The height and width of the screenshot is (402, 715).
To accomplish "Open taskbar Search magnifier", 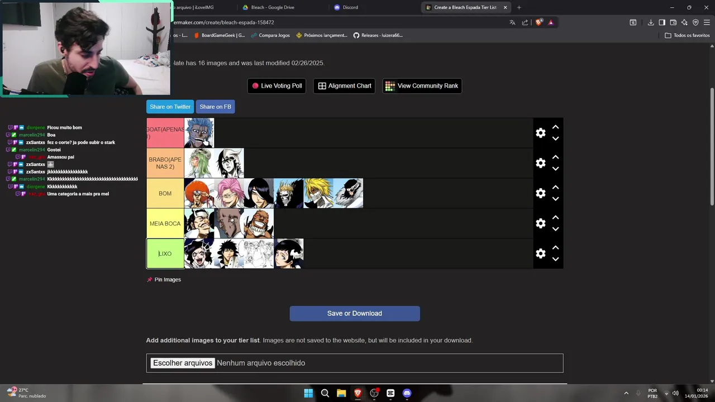I will 325,393.
